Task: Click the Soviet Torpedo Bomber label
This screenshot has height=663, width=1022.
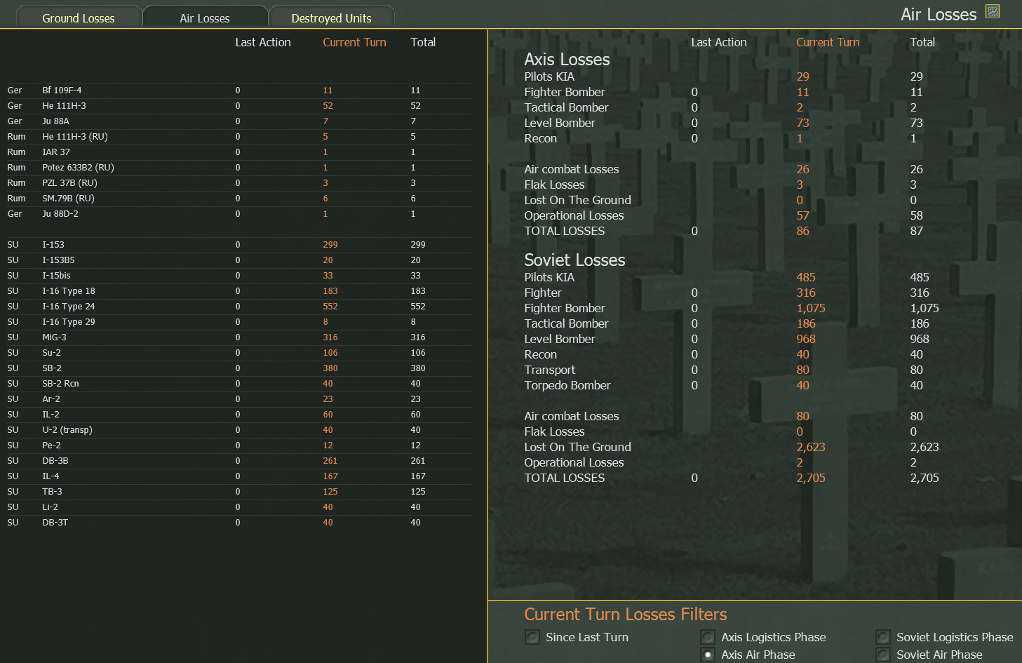Action: (x=567, y=385)
